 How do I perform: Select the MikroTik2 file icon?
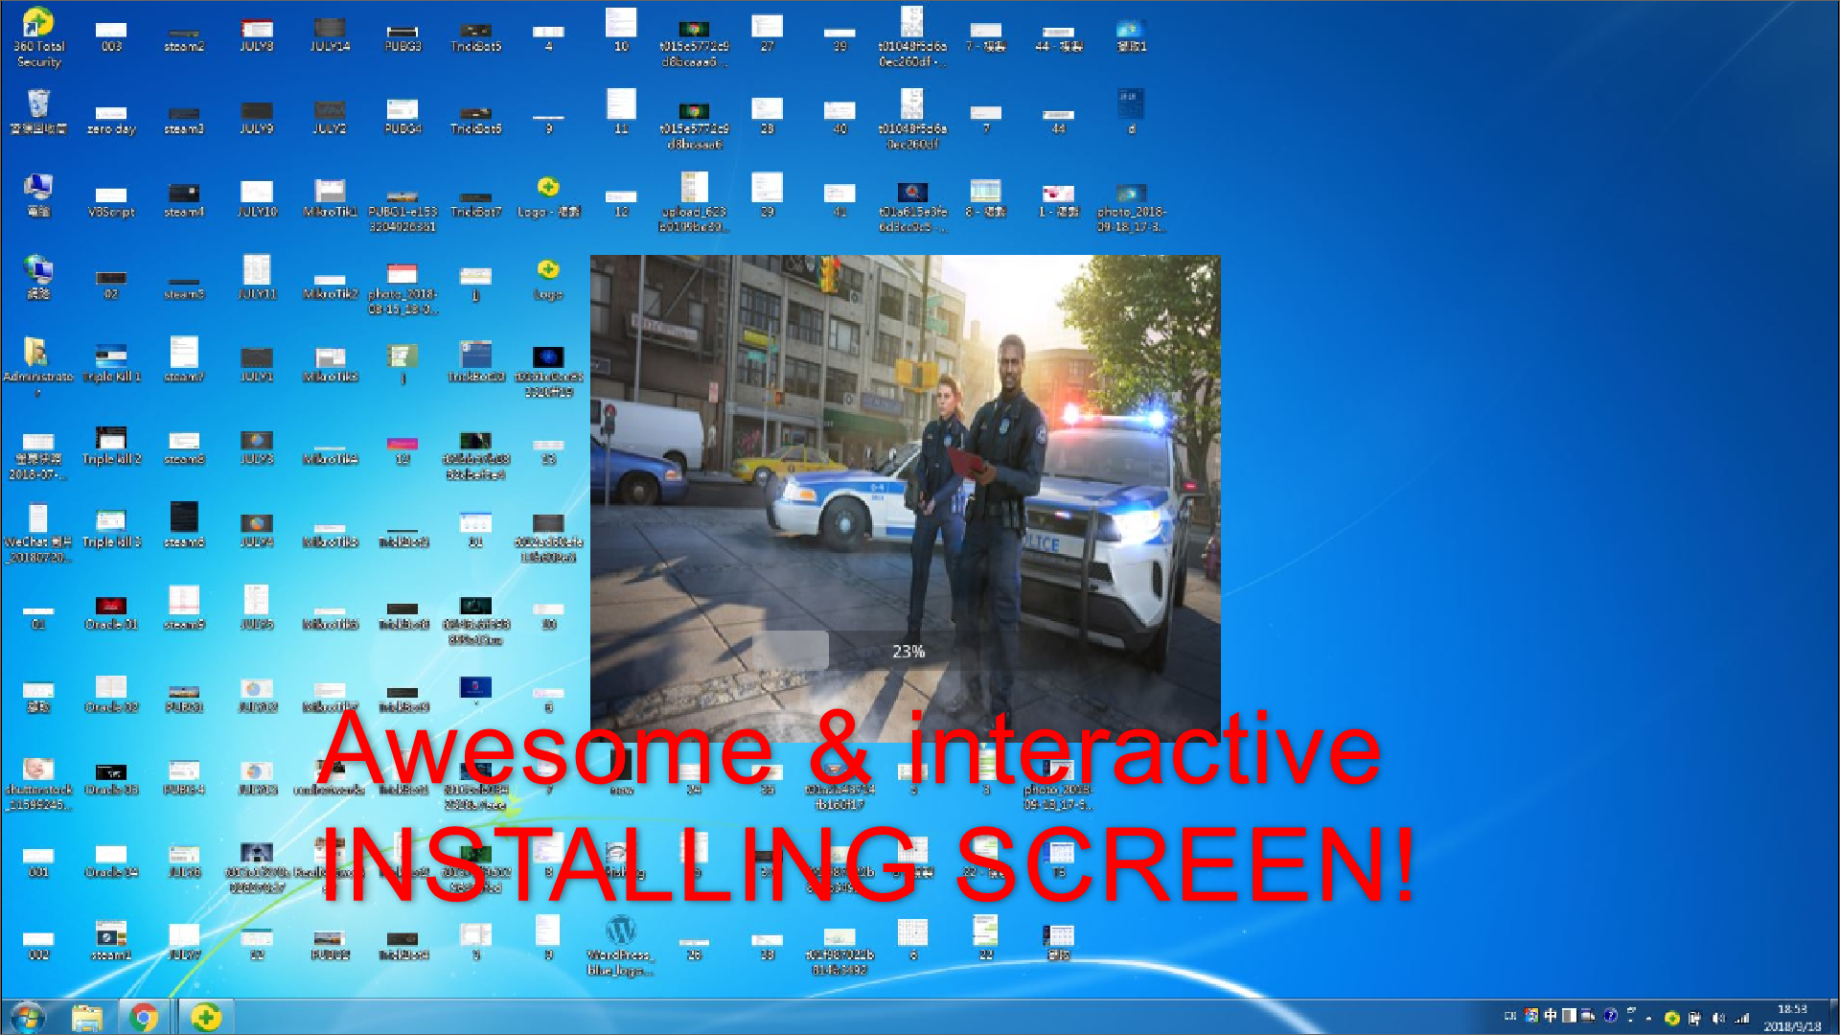[330, 286]
